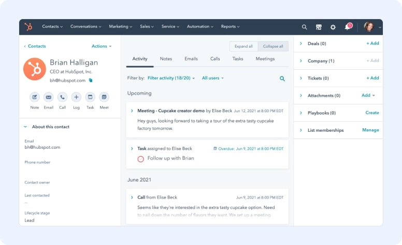View notifications via the bell icon
Screen dimensions: 402x245
348,27
